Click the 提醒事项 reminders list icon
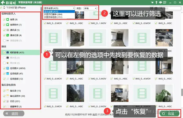 pos(8,106)
